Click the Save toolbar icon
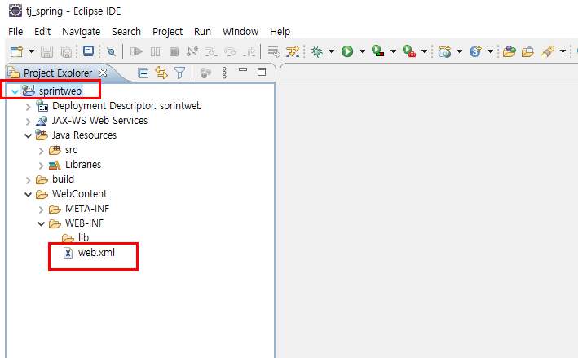This screenshot has width=578, height=358. pyautogui.click(x=46, y=51)
